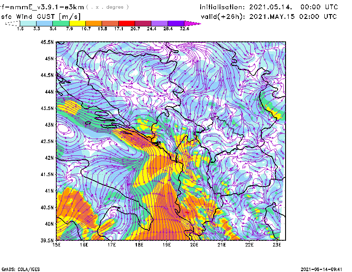Select the green 5.4–7.9 legend swatch
The width and height of the screenshot is (352, 272).
(x=61, y=23)
